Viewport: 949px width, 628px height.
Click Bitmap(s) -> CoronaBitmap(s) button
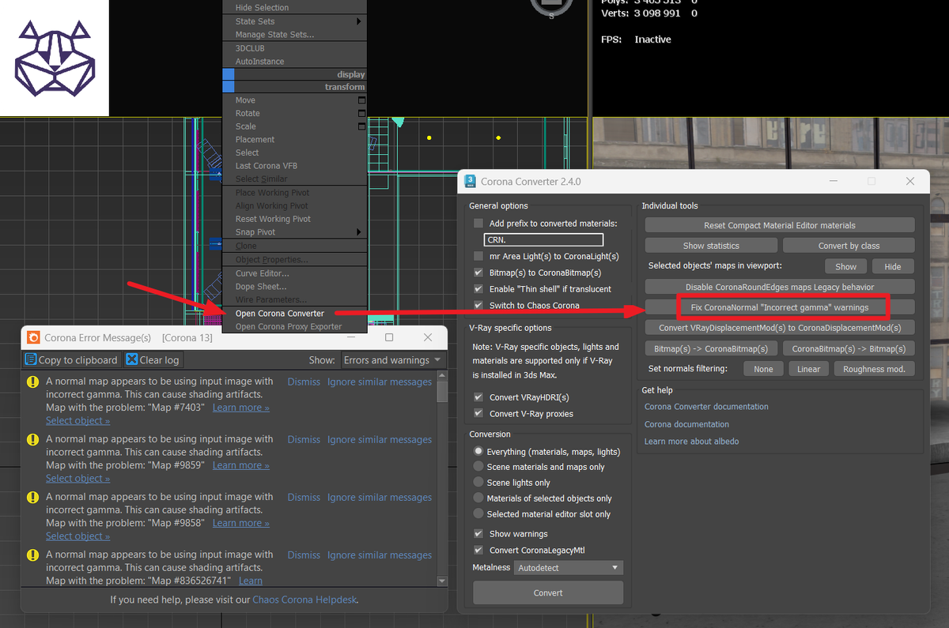click(x=711, y=348)
